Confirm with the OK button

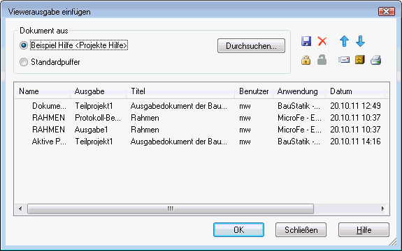pos(238,230)
